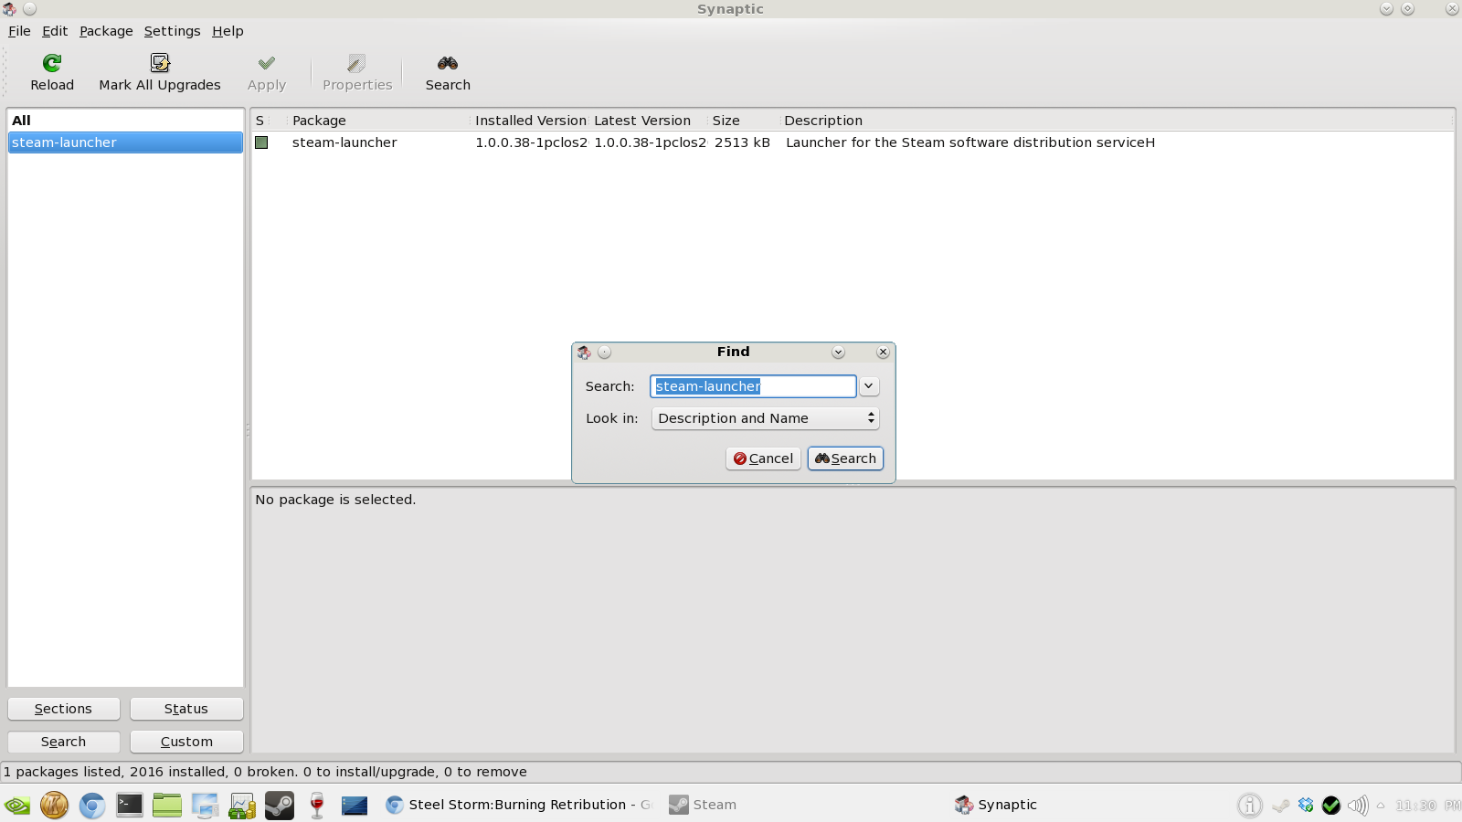Open the Look in combo box
This screenshot has width=1462, height=822.
(x=765, y=418)
